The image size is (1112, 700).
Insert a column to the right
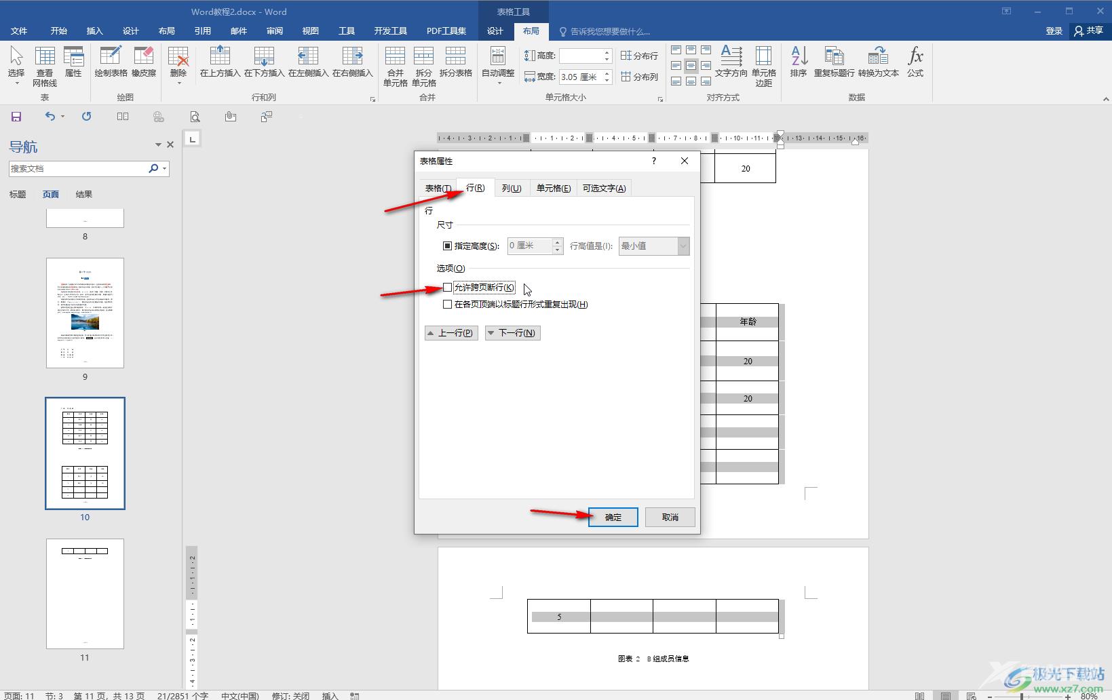pos(352,62)
